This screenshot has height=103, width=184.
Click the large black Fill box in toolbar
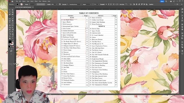coord(10,42)
